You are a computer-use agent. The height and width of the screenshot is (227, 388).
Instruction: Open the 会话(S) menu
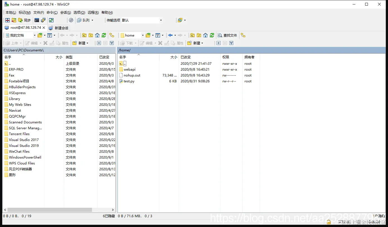point(66,13)
